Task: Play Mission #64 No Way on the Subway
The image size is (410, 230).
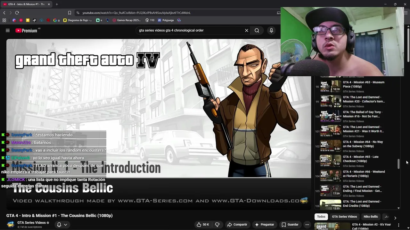Action: tap(356, 146)
